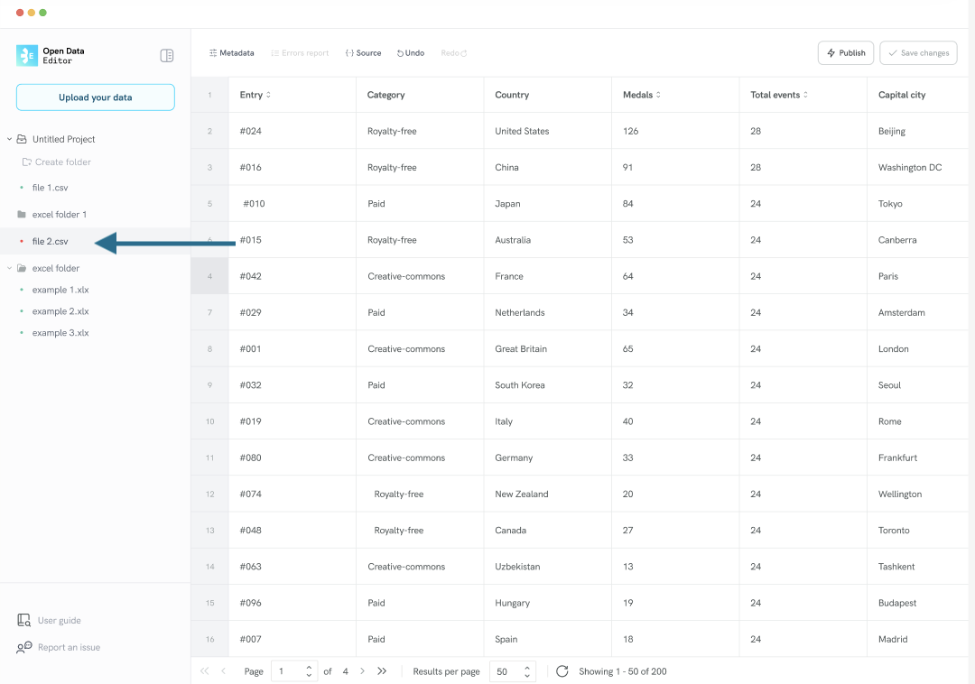
Task: Click the refresh icon near the results summary
Action: (562, 671)
